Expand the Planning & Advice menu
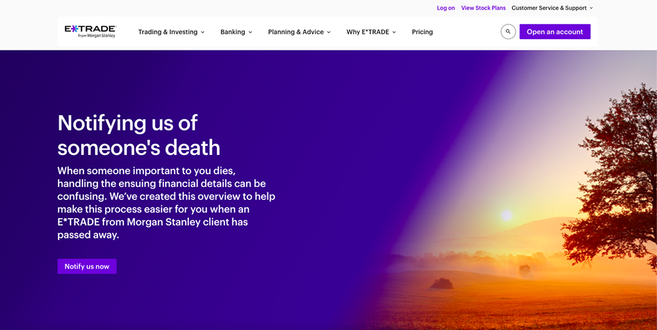 [299, 32]
